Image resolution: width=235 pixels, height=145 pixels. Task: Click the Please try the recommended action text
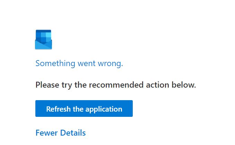pyautogui.click(x=116, y=85)
